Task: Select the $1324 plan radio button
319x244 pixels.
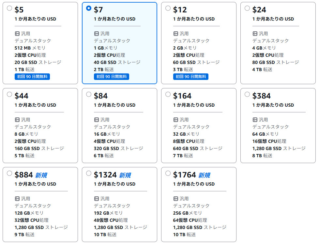Action: tap(89, 173)
